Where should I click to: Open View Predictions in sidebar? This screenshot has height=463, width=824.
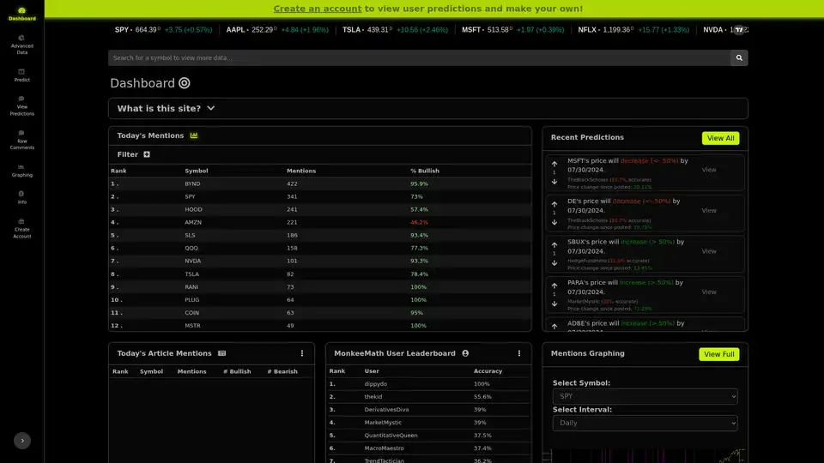pos(21,105)
